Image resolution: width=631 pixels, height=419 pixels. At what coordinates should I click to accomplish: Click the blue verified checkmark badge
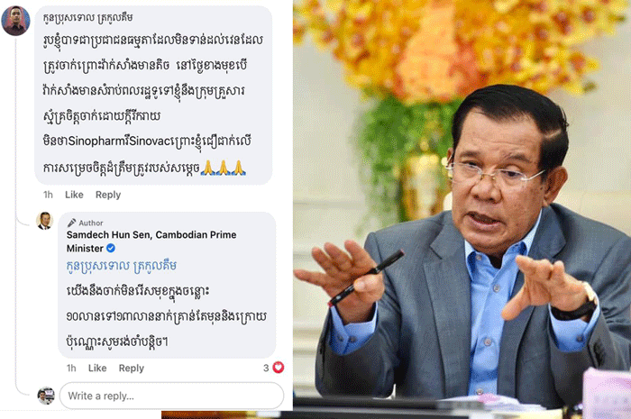tap(111, 248)
